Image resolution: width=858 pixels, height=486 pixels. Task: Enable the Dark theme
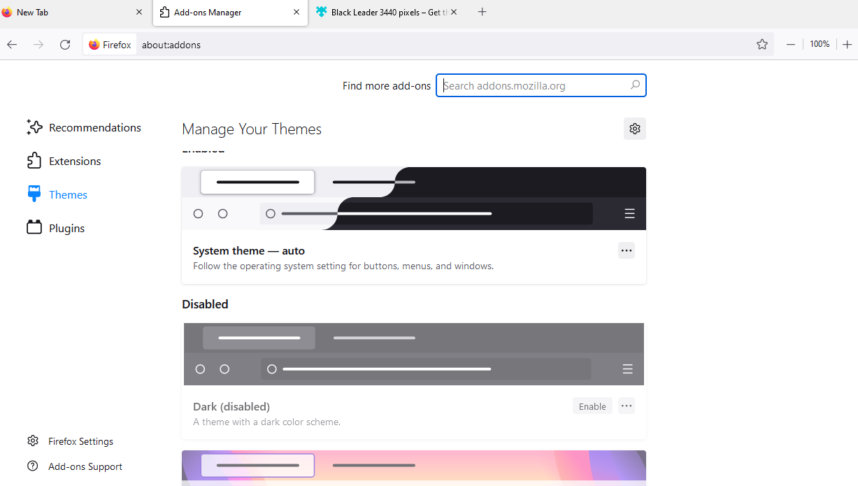tap(592, 406)
